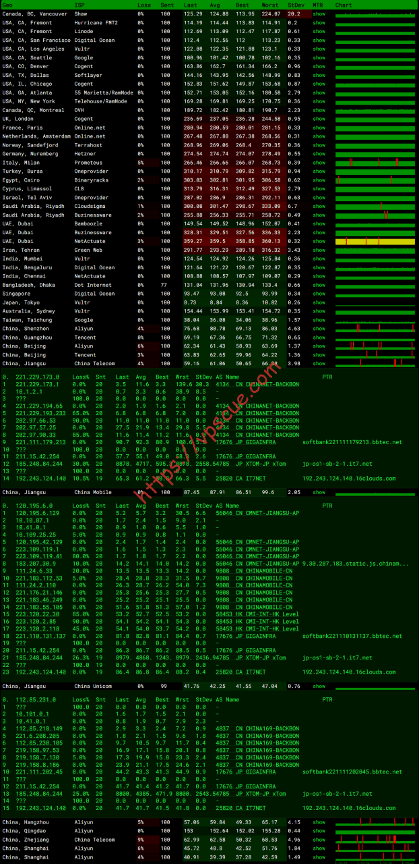The height and width of the screenshot is (864, 419).
Task: Click the chart for Hangzhou Aliyun row
Action: click(x=375, y=822)
